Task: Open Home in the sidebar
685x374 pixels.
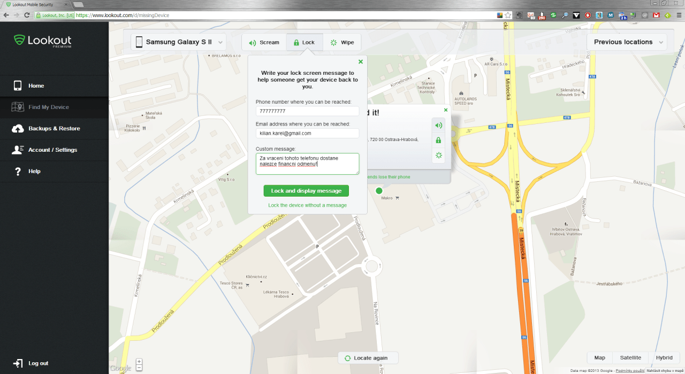Action: 54,85
